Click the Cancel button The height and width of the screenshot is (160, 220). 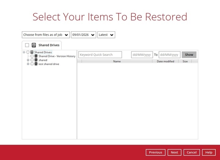pos(192,152)
